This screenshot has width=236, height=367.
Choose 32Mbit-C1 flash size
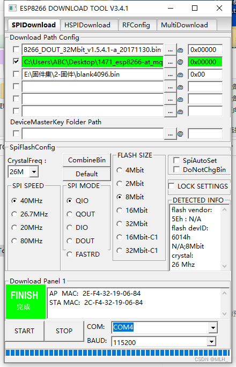[x=137, y=250]
